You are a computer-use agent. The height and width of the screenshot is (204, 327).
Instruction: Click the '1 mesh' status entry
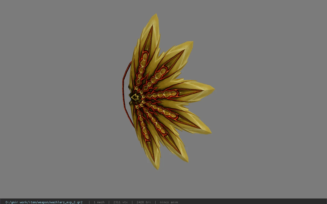point(99,202)
